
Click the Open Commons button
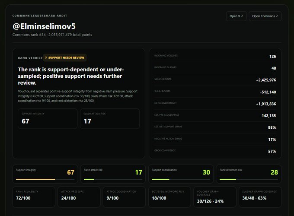[265, 16]
